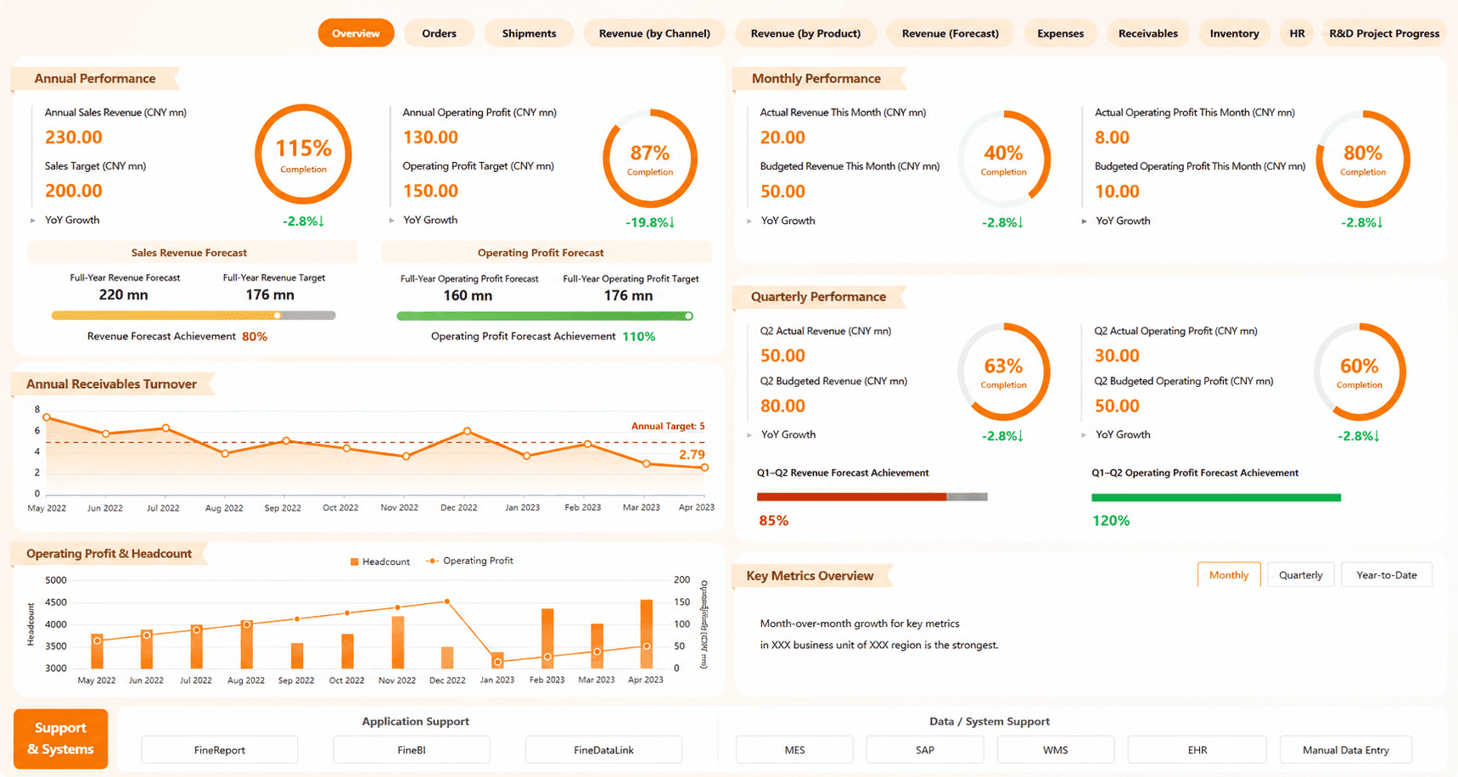Expand YoY Growth under Annual Operating Profit
1458x777 pixels.
(x=391, y=221)
